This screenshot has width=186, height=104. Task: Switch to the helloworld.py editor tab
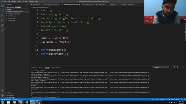click(x=36, y=5)
